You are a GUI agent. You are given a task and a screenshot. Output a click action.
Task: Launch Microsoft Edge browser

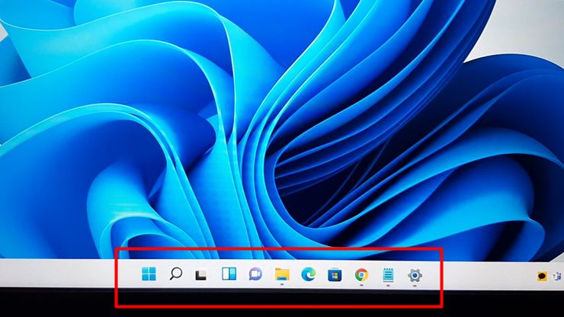[x=308, y=274]
